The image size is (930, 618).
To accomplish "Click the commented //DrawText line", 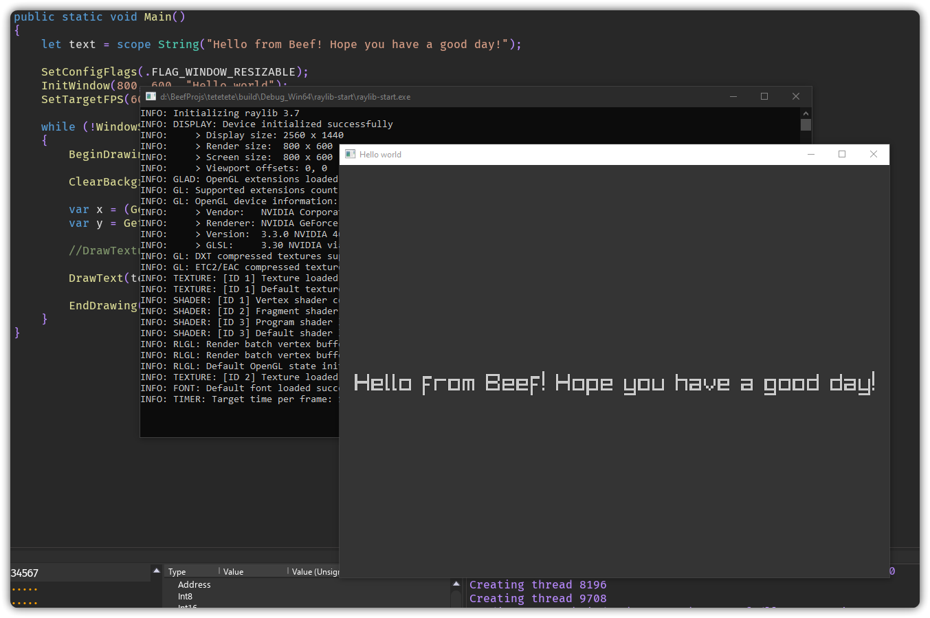I will [104, 250].
